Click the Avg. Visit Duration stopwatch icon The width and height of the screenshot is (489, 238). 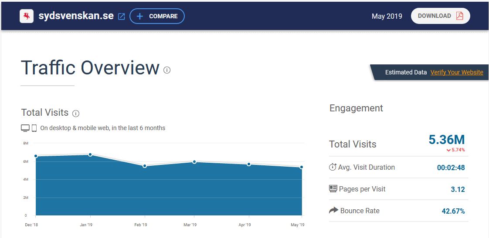(333, 167)
